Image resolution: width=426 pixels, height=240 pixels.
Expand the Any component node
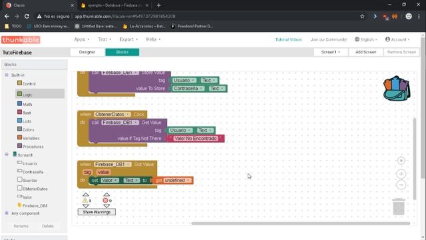pyautogui.click(x=7, y=213)
